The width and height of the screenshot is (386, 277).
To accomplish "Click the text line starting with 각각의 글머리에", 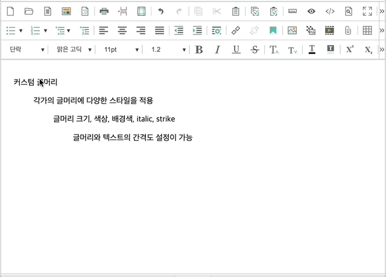I will click(x=93, y=101).
